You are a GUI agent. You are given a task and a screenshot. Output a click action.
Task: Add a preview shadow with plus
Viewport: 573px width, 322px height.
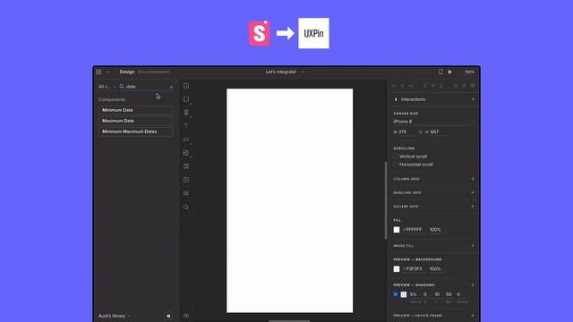[473, 284]
